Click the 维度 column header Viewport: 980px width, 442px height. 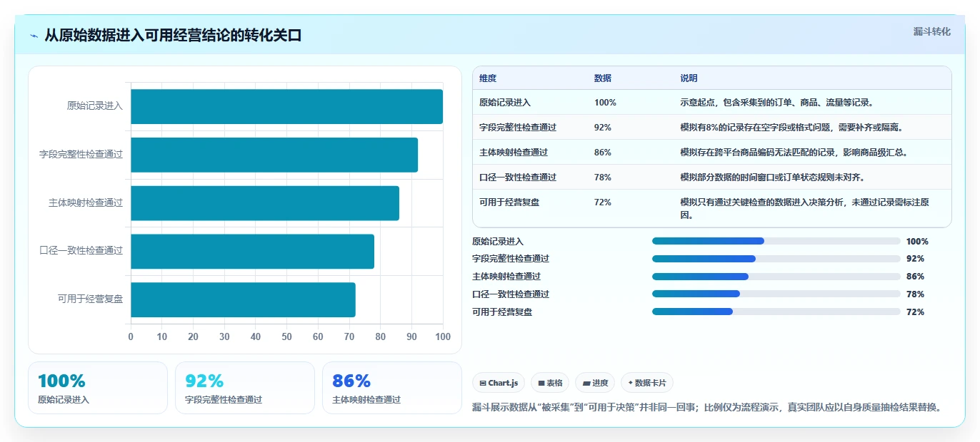(x=488, y=78)
